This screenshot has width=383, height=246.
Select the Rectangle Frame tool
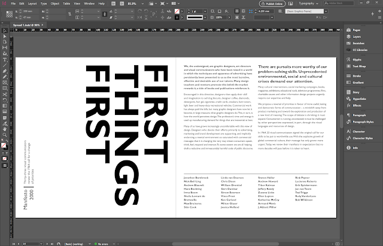tap(5, 83)
